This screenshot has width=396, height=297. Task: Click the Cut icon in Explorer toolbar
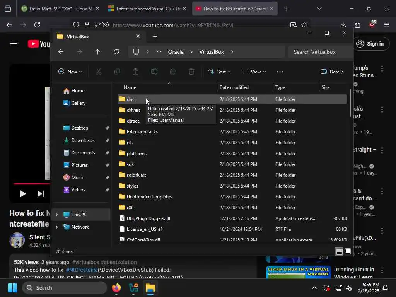(x=99, y=72)
